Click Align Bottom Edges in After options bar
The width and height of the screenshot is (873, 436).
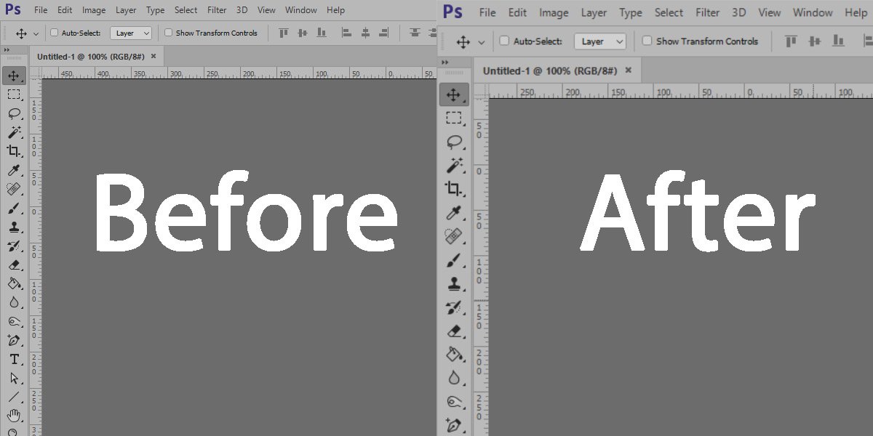pyautogui.click(x=839, y=41)
